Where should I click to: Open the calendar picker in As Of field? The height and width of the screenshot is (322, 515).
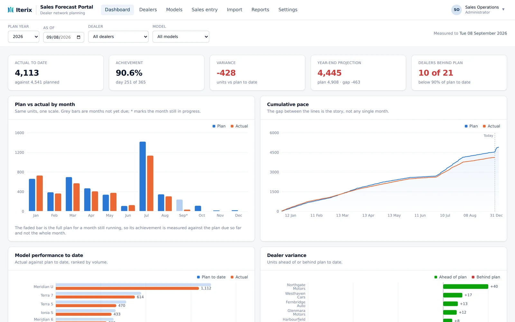point(79,37)
